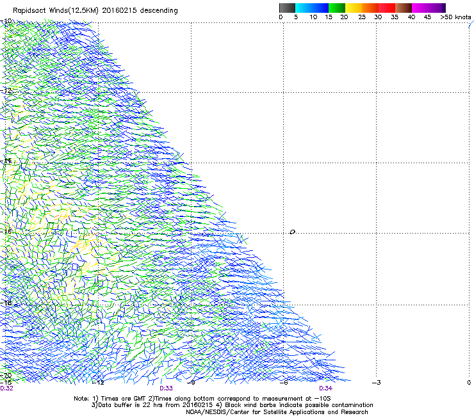Pick the brown 35-40 knots legend swatch
474x416 pixels.
pyautogui.click(x=404, y=8)
